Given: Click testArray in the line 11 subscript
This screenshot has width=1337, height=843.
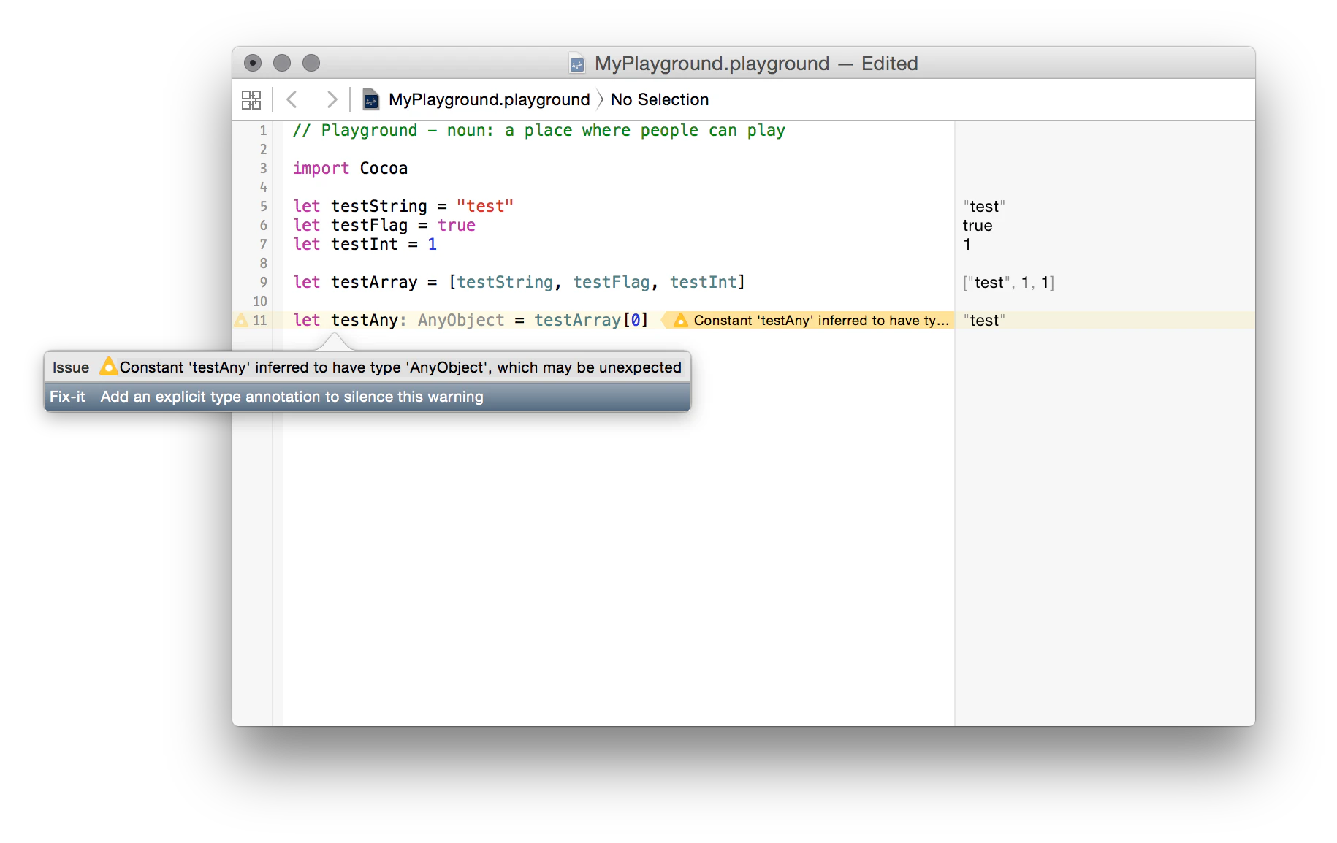Looking at the screenshot, I should tap(577, 321).
